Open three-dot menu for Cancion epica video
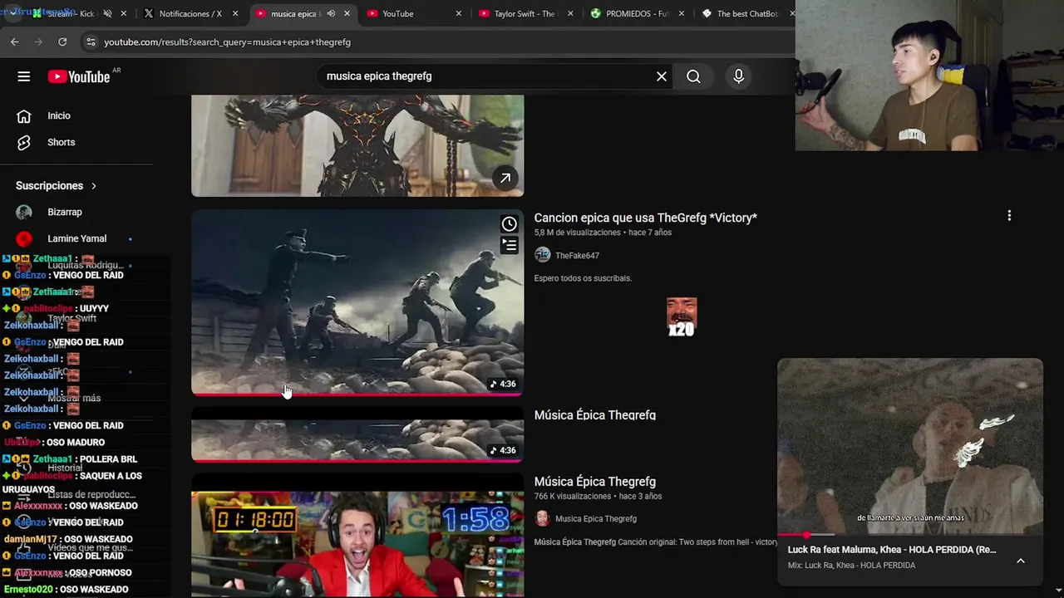The image size is (1064, 598). click(x=1009, y=216)
